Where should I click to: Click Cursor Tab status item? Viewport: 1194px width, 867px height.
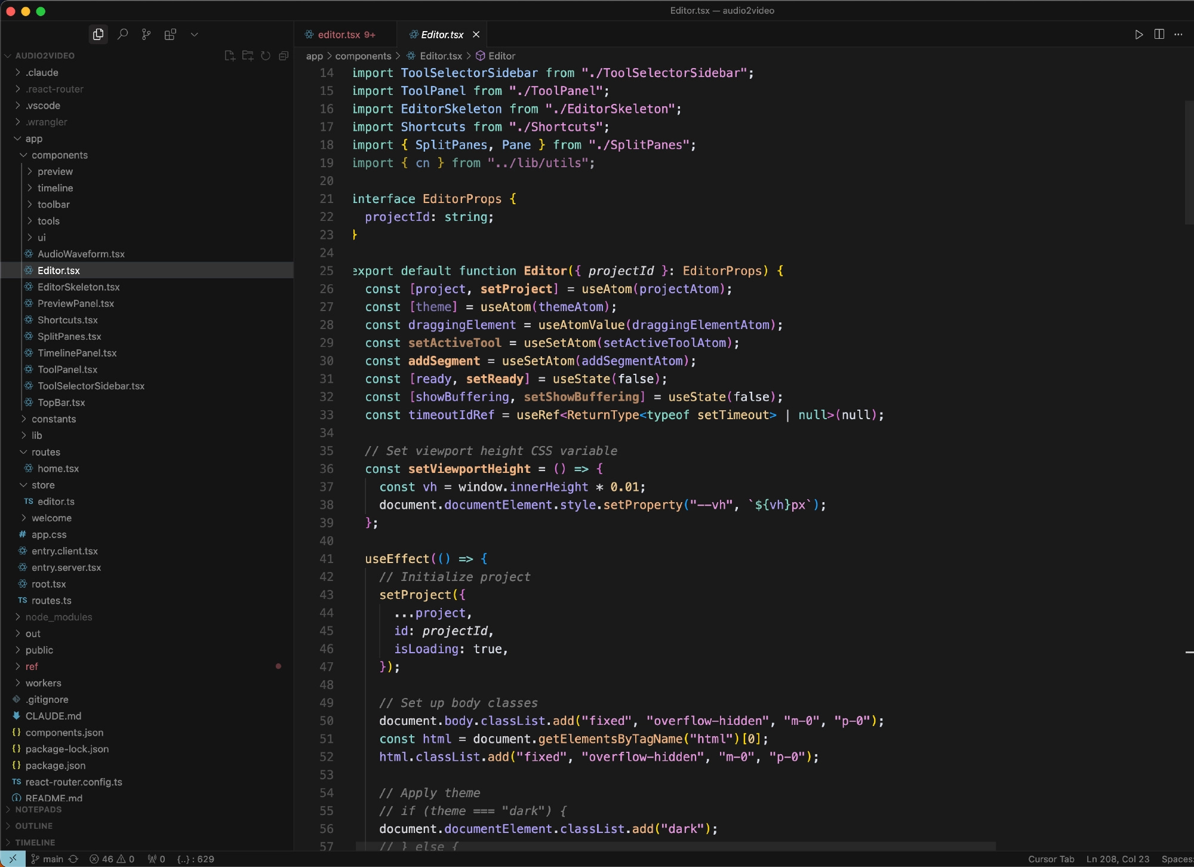pos(1051,859)
